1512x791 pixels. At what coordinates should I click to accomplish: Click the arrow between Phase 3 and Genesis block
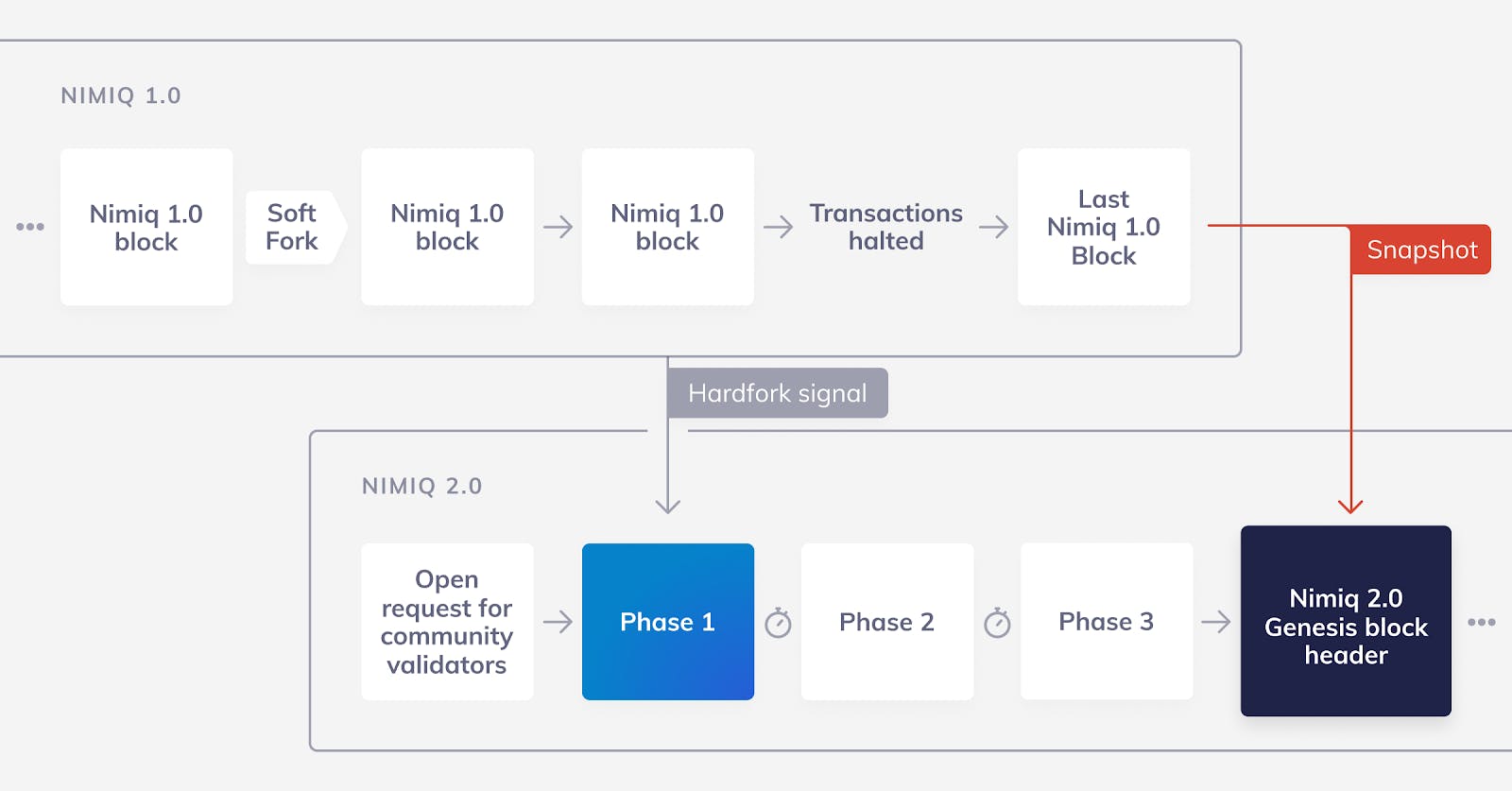click(x=1216, y=622)
